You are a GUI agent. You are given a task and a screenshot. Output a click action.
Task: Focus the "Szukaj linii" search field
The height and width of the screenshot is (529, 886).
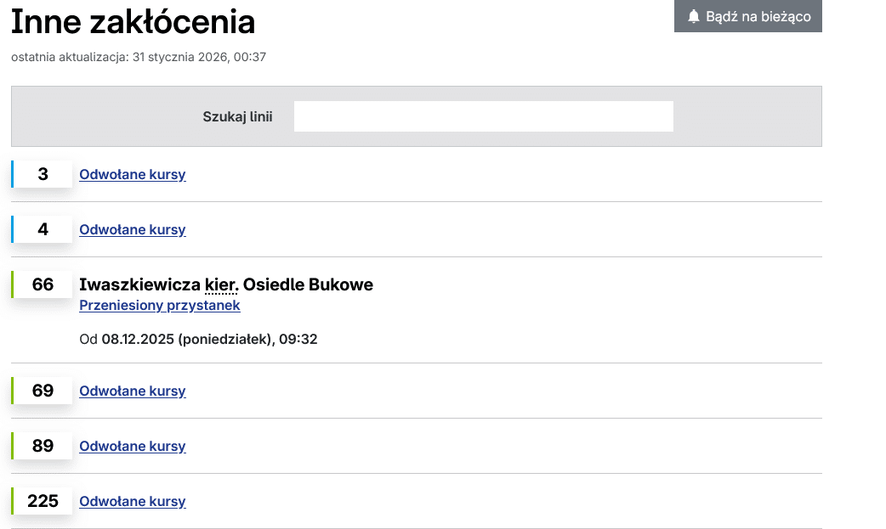coord(483,116)
